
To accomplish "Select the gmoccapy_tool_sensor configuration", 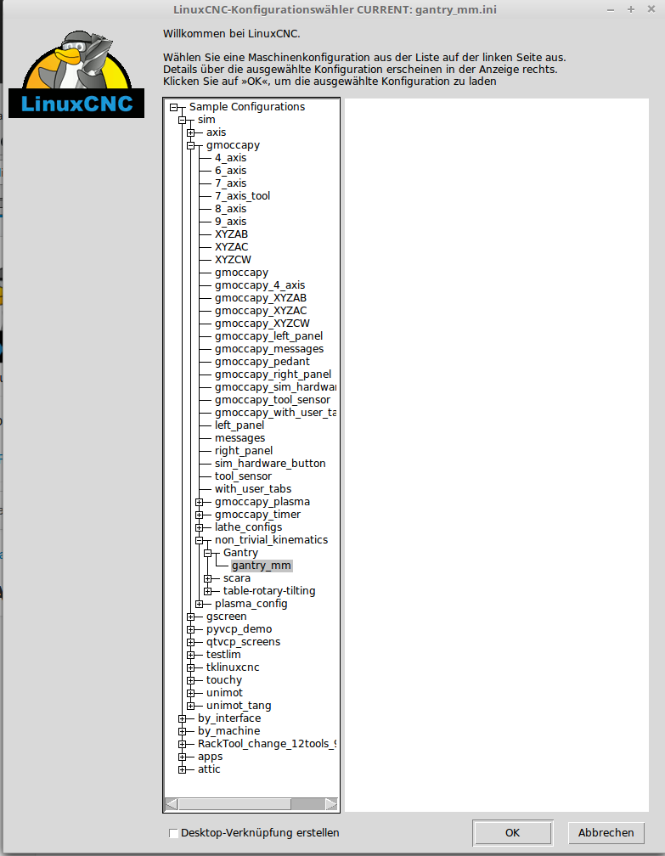I will [273, 400].
